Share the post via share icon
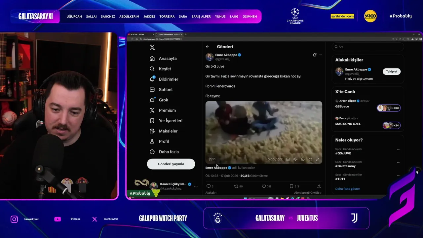 click(319, 186)
